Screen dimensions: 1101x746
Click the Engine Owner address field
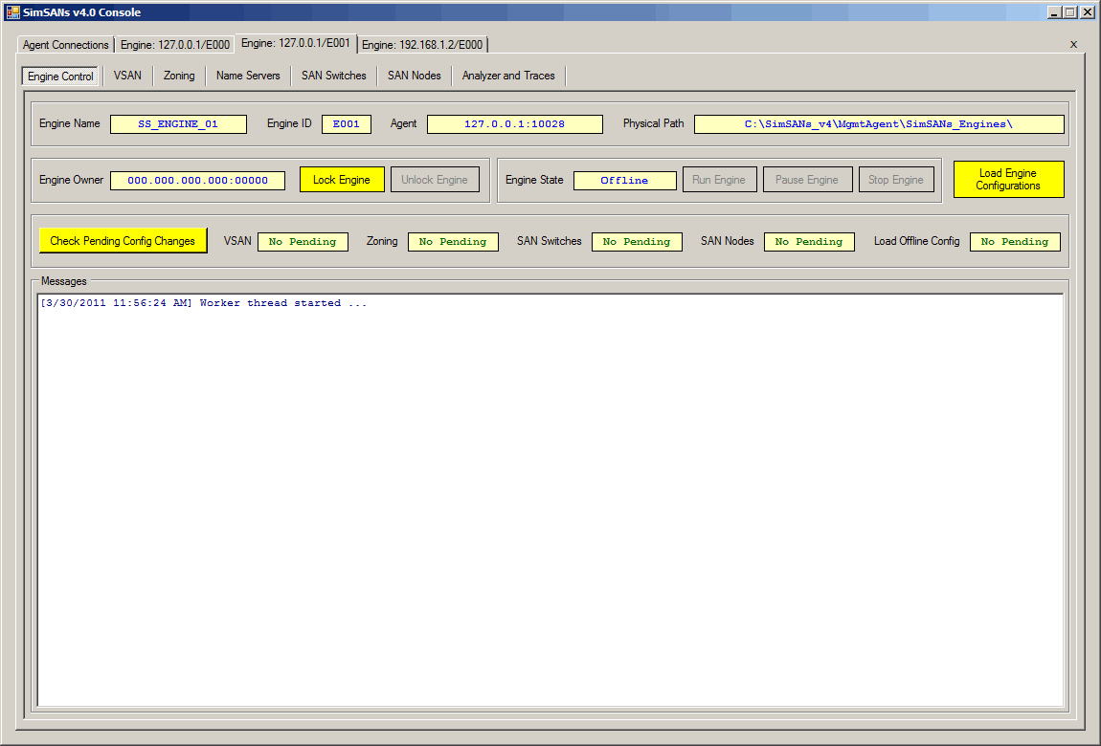[x=197, y=181]
